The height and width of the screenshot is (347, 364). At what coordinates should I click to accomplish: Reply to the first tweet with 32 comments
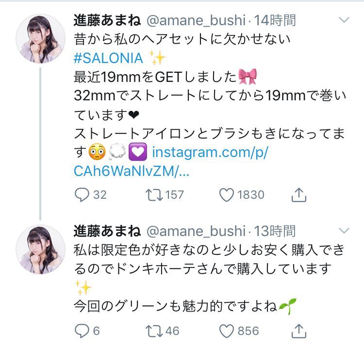point(82,195)
